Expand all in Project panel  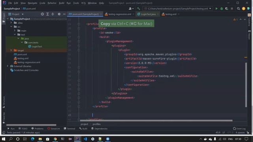tap(47, 14)
